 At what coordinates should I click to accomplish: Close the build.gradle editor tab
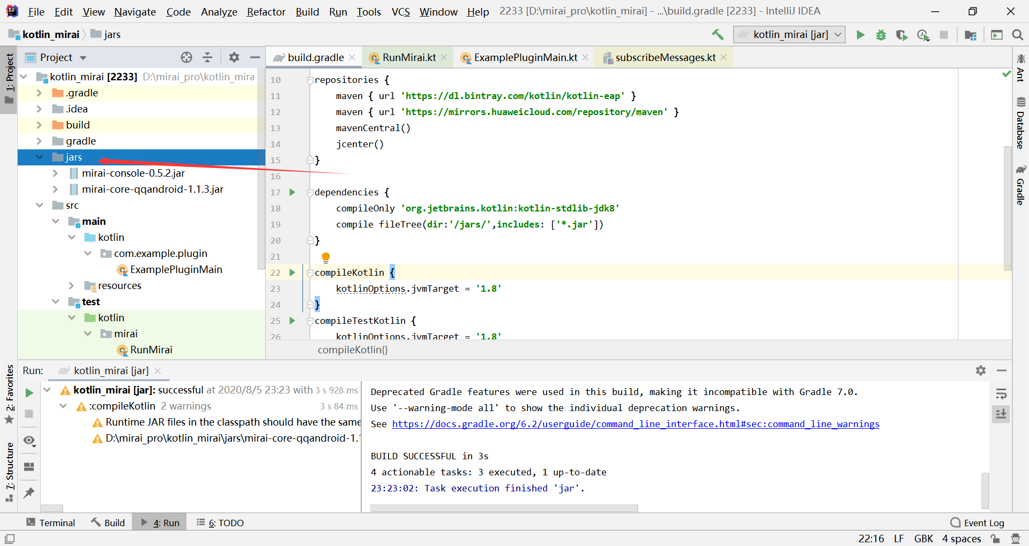point(352,57)
